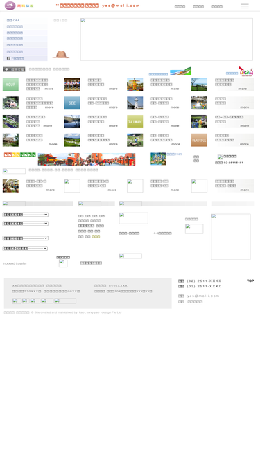Click the colorful Taiwan tourism logo
Screen dimensions: 260x462
tap(246, 71)
